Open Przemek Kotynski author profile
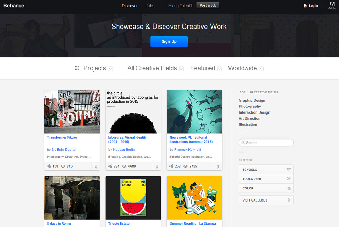This screenshot has width=339, height=227. coord(187,150)
